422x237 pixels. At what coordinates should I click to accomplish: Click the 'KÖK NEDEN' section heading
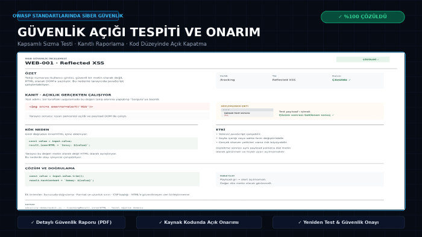[x=37, y=129]
